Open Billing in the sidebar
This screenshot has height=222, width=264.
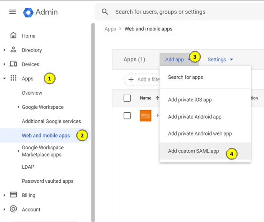pyautogui.click(x=28, y=195)
